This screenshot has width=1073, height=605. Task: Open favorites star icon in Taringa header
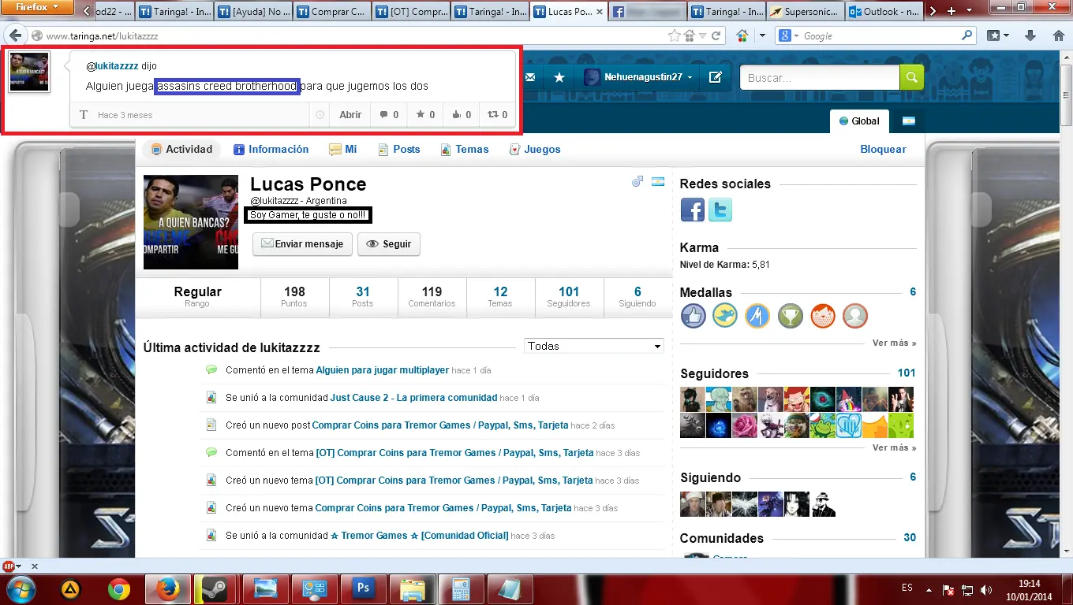click(559, 77)
